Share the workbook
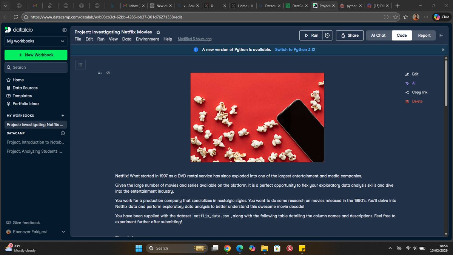This screenshot has width=453, height=255. [350, 35]
